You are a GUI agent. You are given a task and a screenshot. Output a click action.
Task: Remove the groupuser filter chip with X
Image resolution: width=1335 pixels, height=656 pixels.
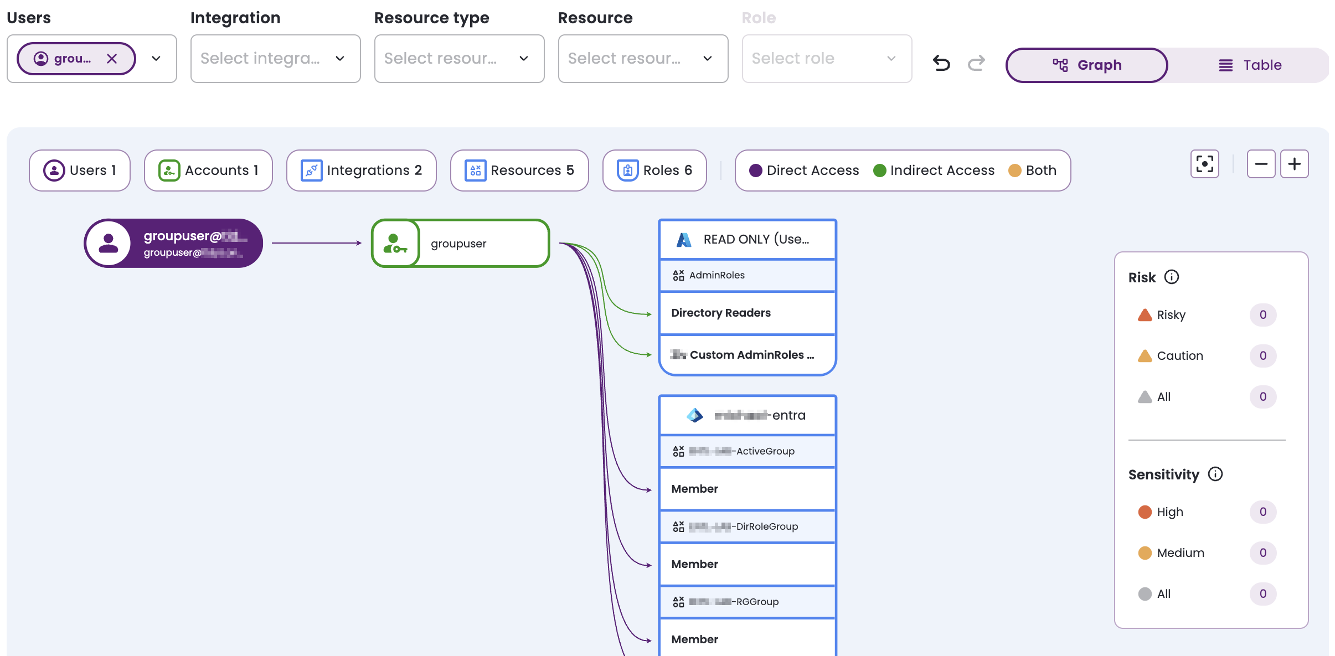pos(112,59)
